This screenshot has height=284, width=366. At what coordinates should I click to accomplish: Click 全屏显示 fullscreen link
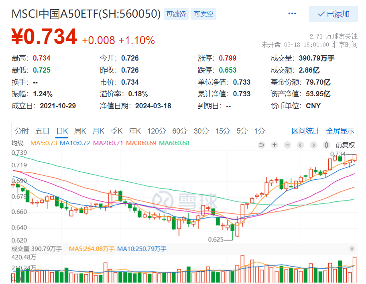pos(341,131)
